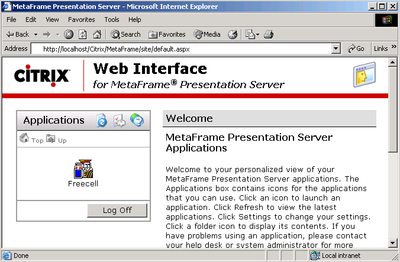Click the Freecell application label
This screenshot has height=262, width=400.
[83, 183]
